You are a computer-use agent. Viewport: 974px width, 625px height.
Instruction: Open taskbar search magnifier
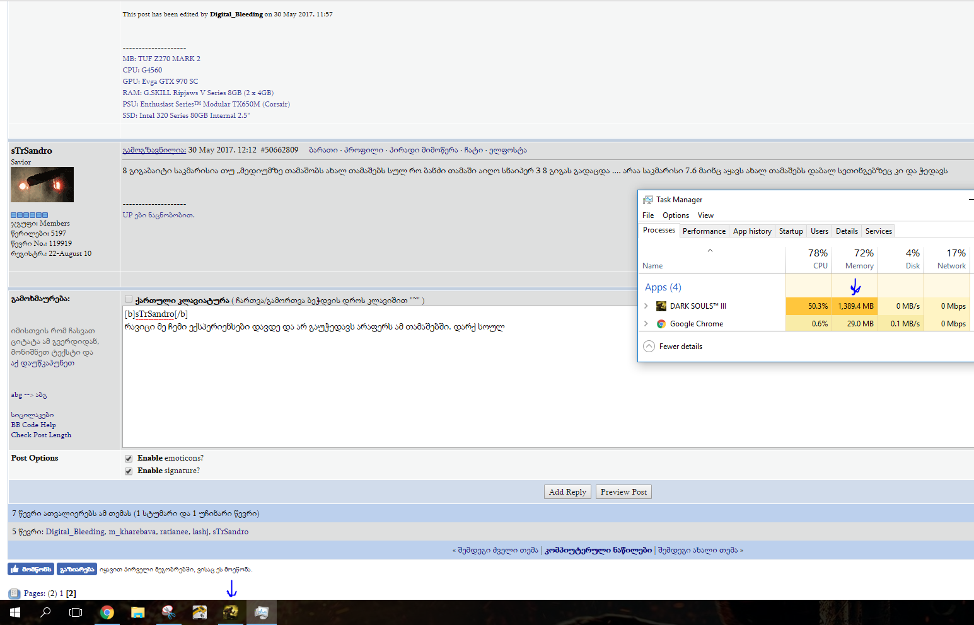point(45,612)
